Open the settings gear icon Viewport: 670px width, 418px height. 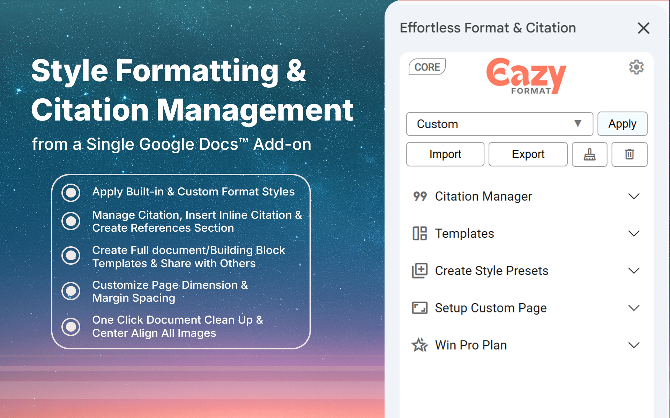(636, 67)
